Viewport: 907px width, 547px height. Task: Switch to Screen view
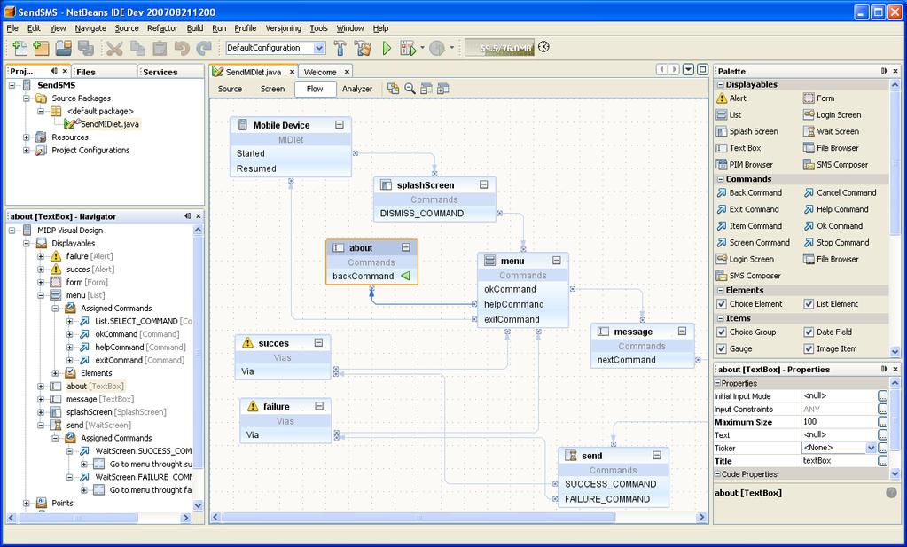point(272,89)
